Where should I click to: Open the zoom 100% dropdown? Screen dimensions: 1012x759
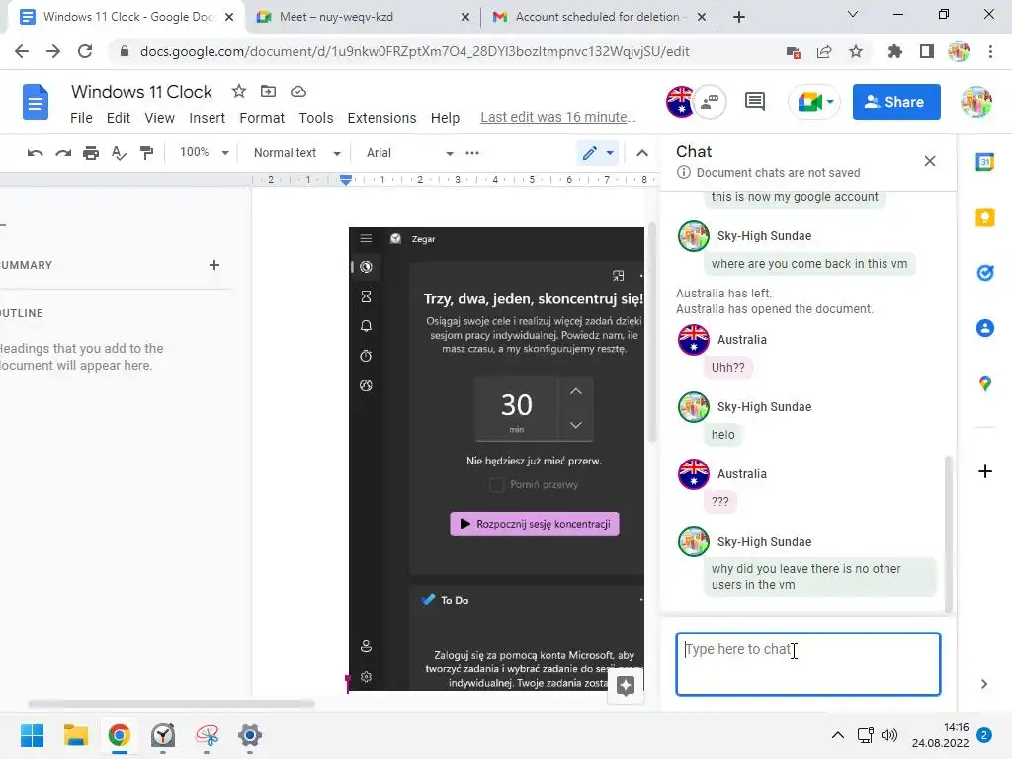(x=204, y=153)
